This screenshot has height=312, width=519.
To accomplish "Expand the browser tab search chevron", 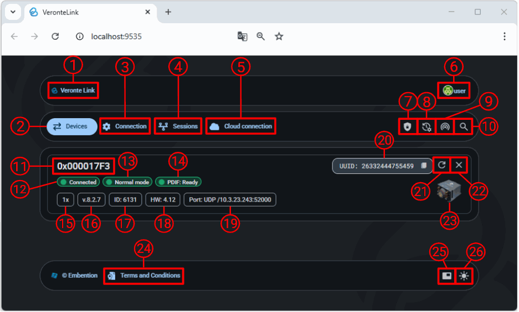I will point(12,12).
